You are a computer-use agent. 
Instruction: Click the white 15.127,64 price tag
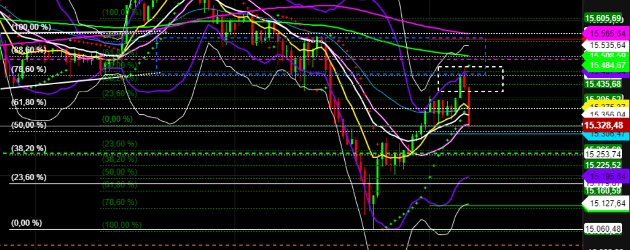pyautogui.click(x=606, y=203)
